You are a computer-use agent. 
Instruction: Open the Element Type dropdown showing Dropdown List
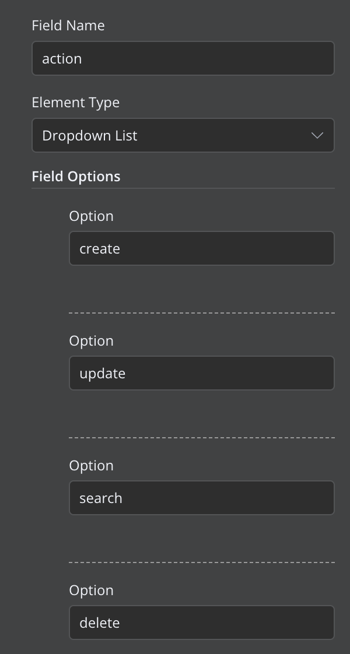click(183, 136)
